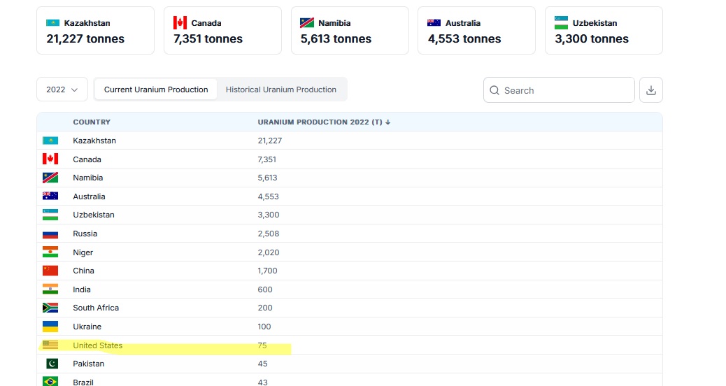The image size is (726, 386).
Task: Switch to Historical Uranium Production tab
Action: (280, 90)
